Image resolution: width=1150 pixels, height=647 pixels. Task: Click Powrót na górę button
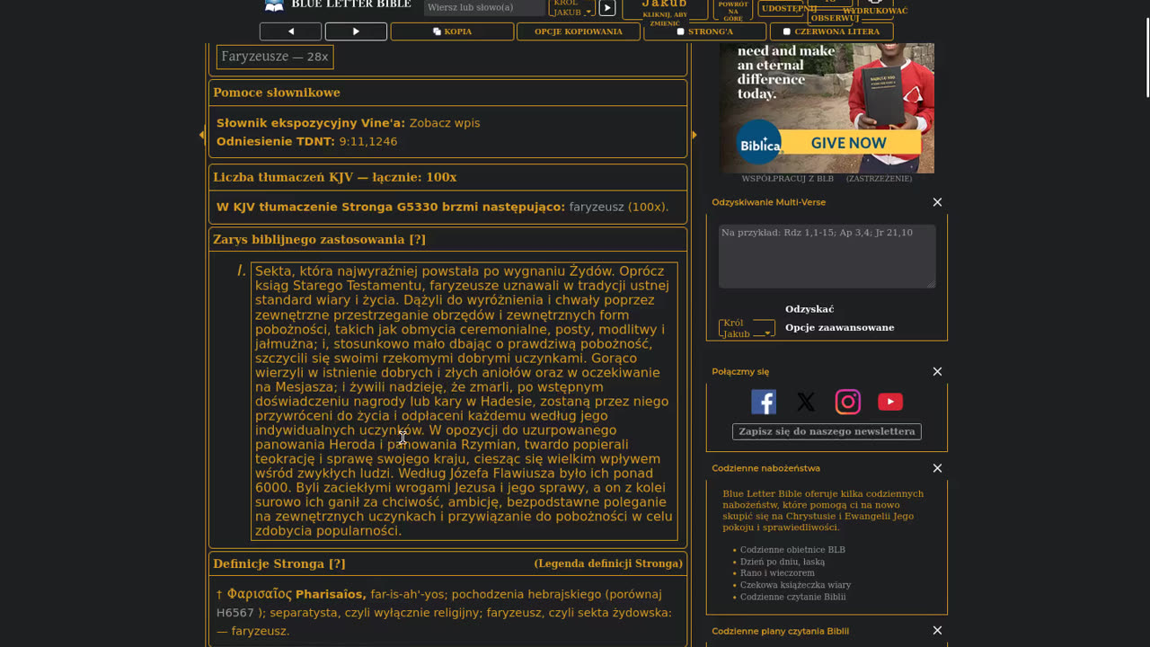733,10
